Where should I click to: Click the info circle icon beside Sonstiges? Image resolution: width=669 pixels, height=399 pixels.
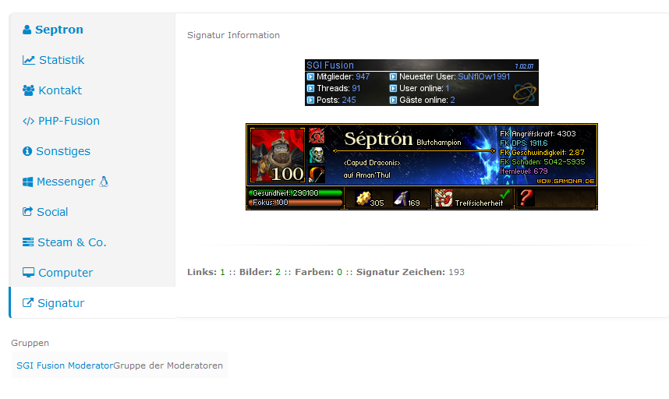pos(27,151)
